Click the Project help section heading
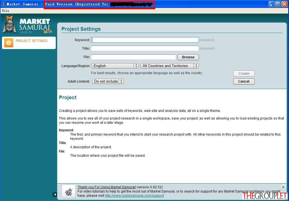Viewport: 289px width, 201px height. click(x=68, y=98)
